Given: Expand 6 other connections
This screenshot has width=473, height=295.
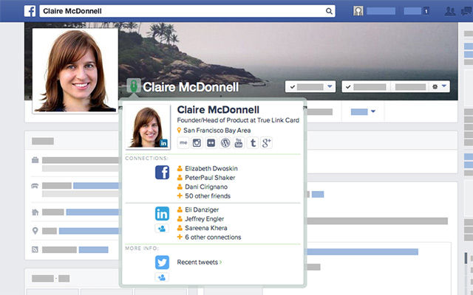Looking at the screenshot, I should (x=213, y=237).
